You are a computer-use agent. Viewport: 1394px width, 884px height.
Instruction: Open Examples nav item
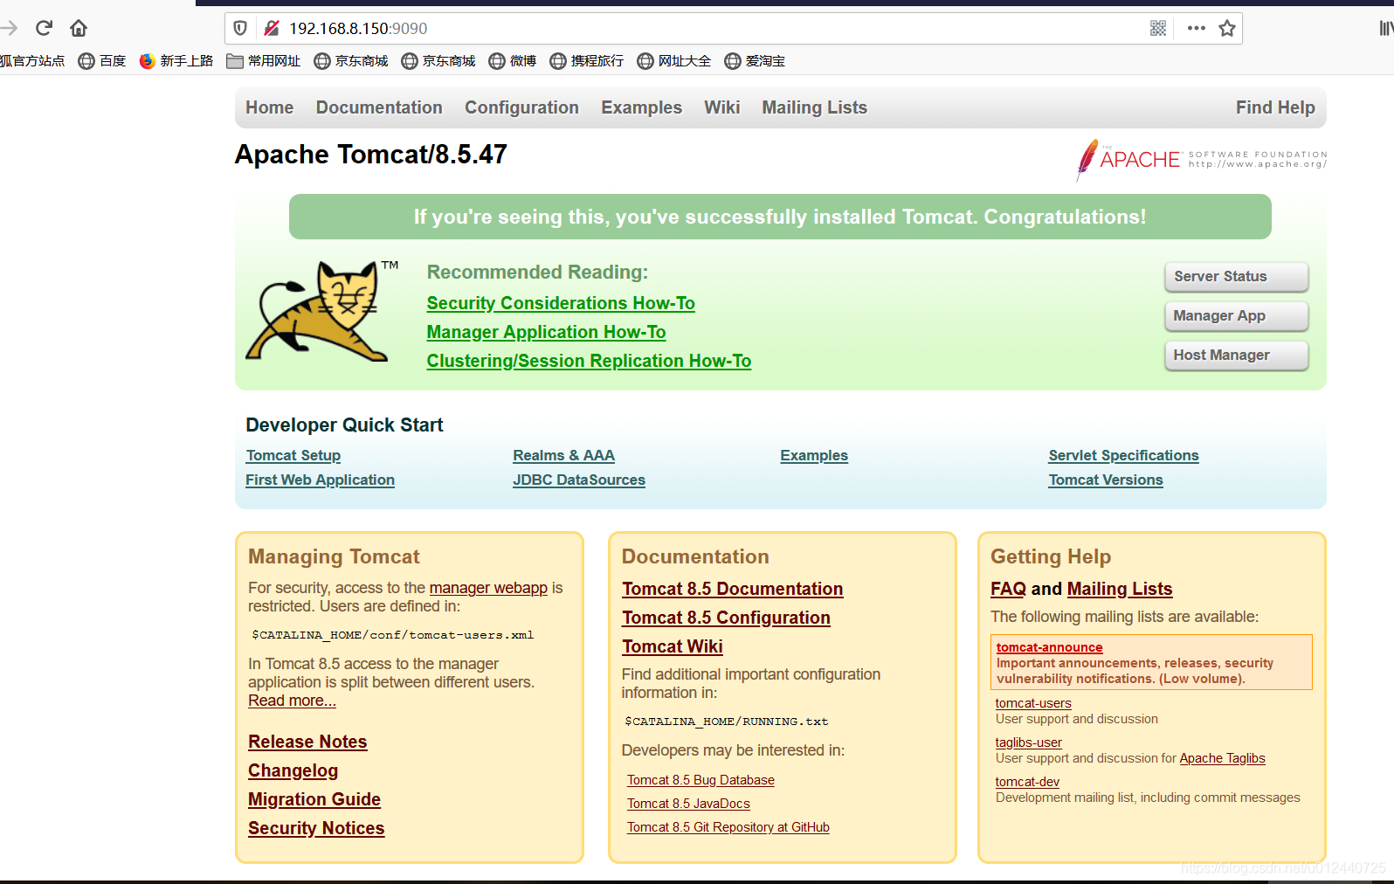pos(641,107)
